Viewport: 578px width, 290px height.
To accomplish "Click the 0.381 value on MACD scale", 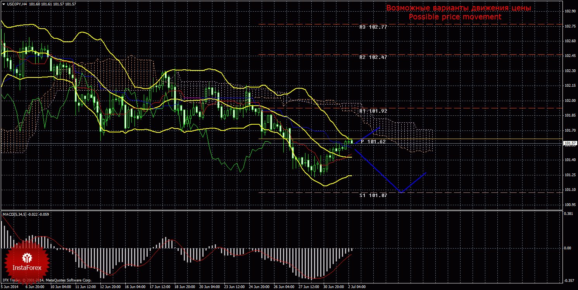I will 568,213.
